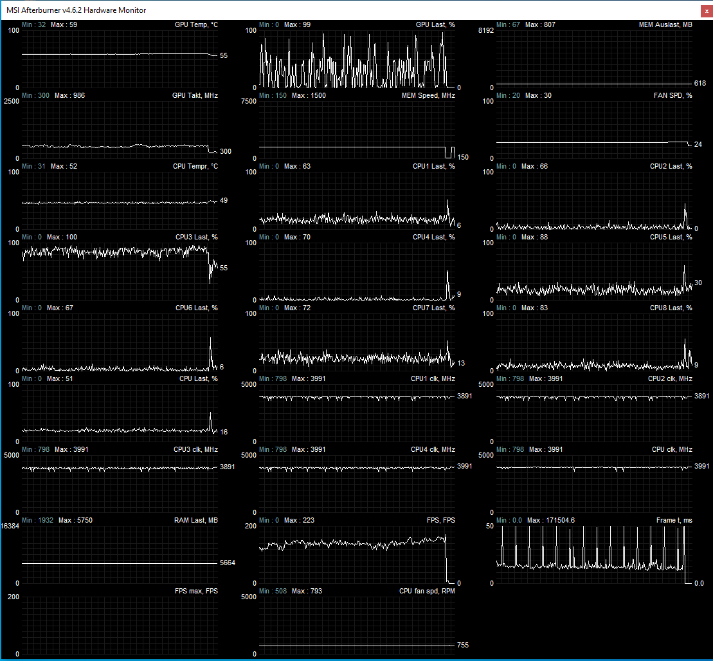Click the CPU5 Last current value 30
The width and height of the screenshot is (713, 661).
698,283
